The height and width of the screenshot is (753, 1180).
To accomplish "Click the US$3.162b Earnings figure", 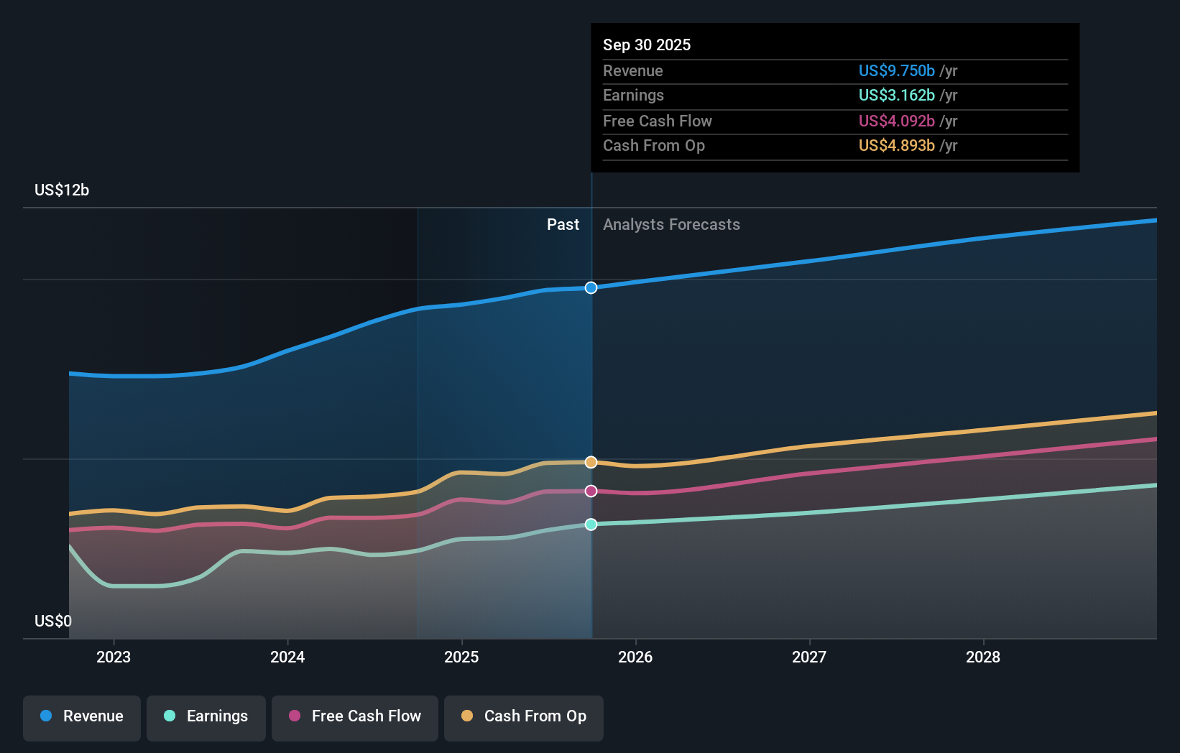I will point(895,95).
